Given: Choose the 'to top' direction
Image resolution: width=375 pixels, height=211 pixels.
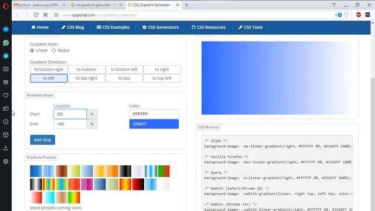Looking at the screenshot, I should [x=124, y=78].
